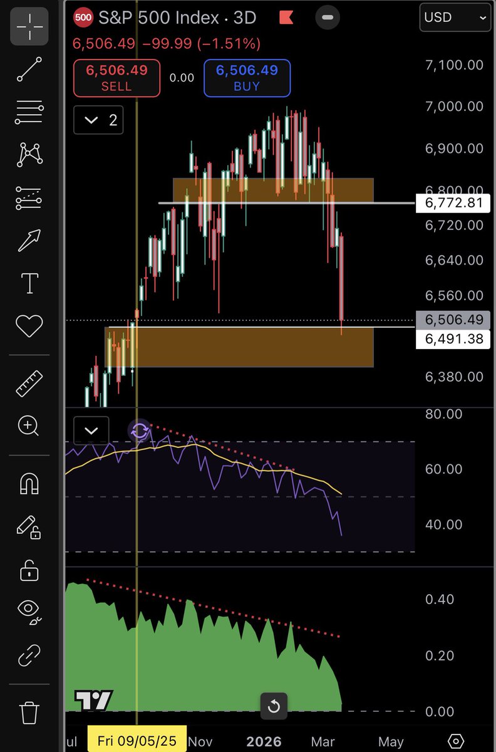Image resolution: width=496 pixels, height=752 pixels.
Task: Select the lower orange support zone rectangle
Action: (239, 347)
